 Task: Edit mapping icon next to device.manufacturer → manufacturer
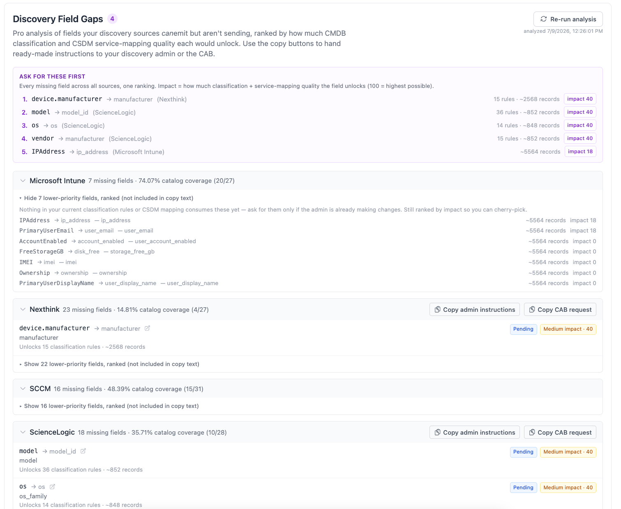pyautogui.click(x=147, y=328)
